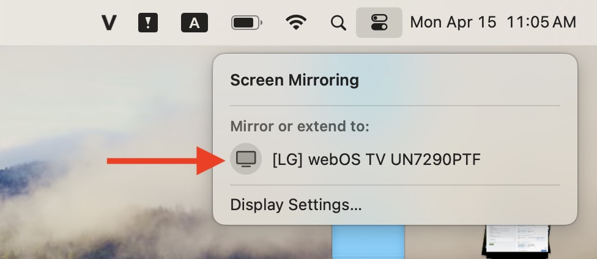
Task: Click the 'Mirror or extend to:' label
Action: pos(300,126)
